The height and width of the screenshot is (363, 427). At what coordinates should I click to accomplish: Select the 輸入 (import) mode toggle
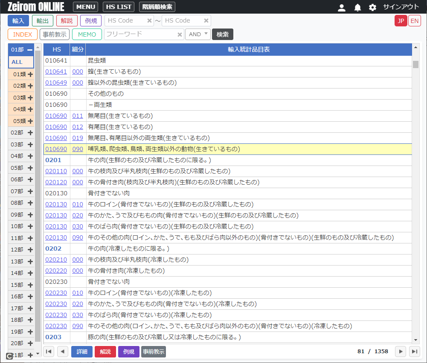pos(18,21)
